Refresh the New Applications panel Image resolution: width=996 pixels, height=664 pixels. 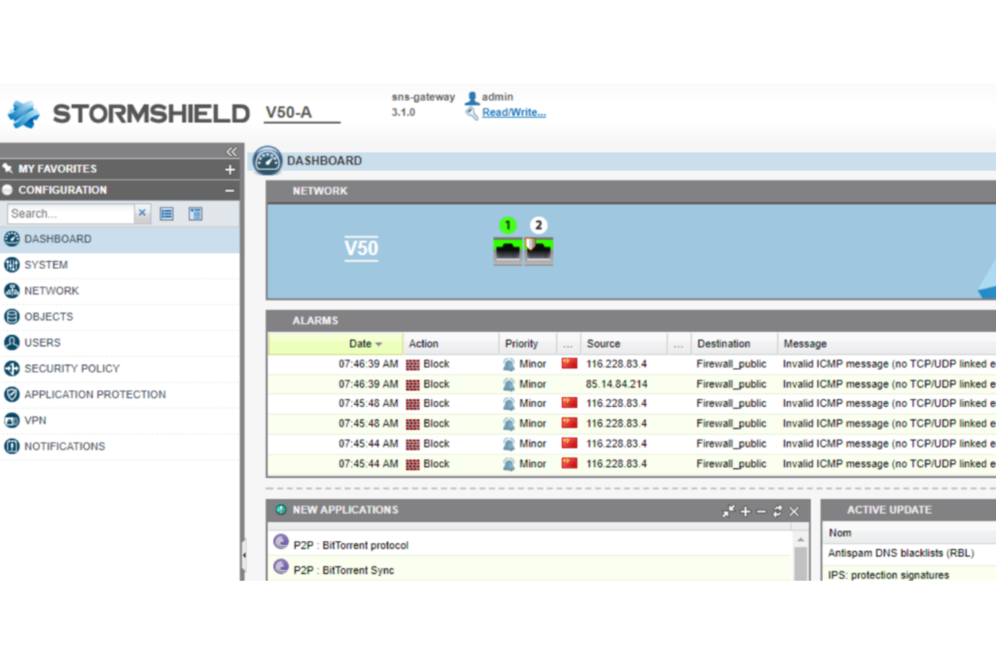coord(777,511)
